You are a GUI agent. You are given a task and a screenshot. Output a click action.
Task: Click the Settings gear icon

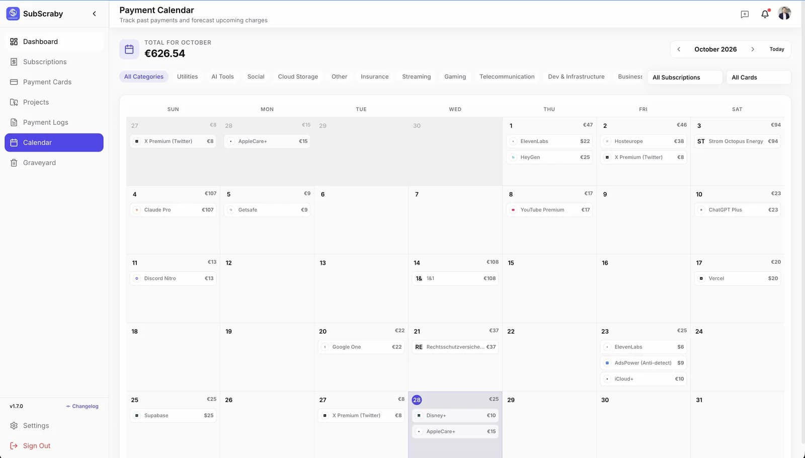14,426
